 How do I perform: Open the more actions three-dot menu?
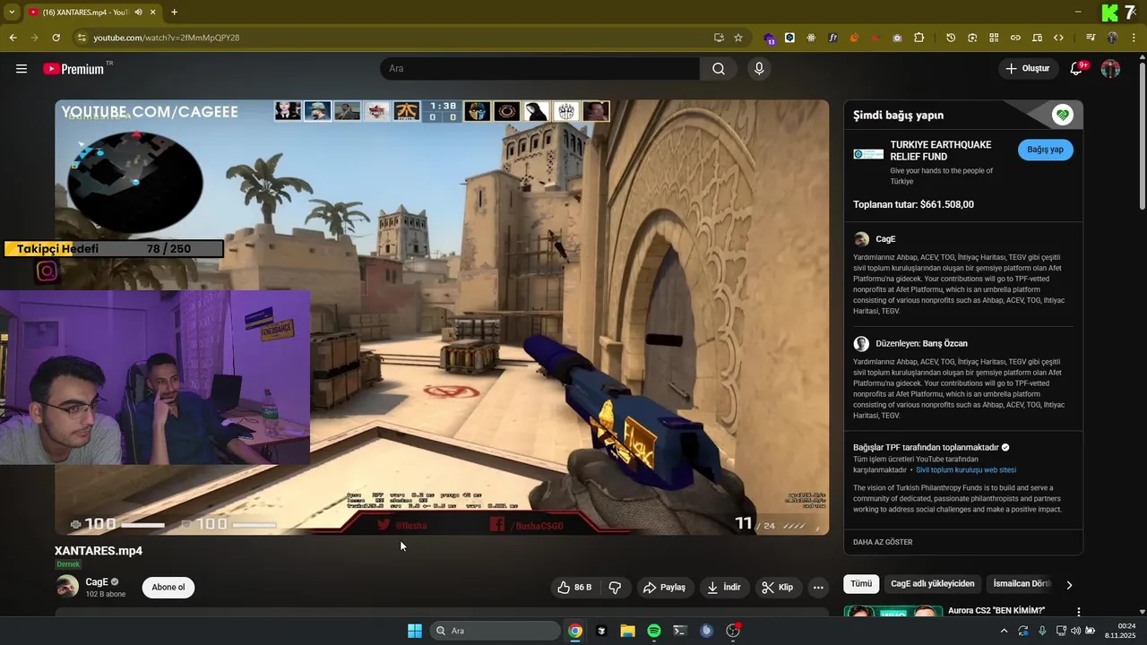818,588
